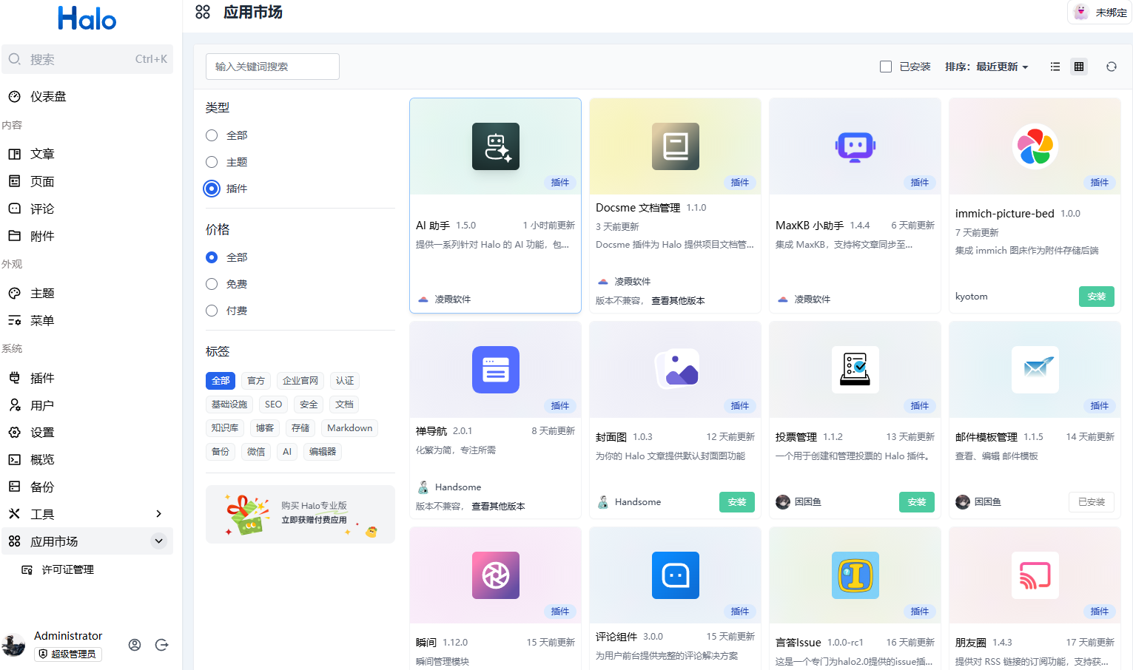Filter by the SEO tag
The image size is (1133, 670).
point(273,405)
